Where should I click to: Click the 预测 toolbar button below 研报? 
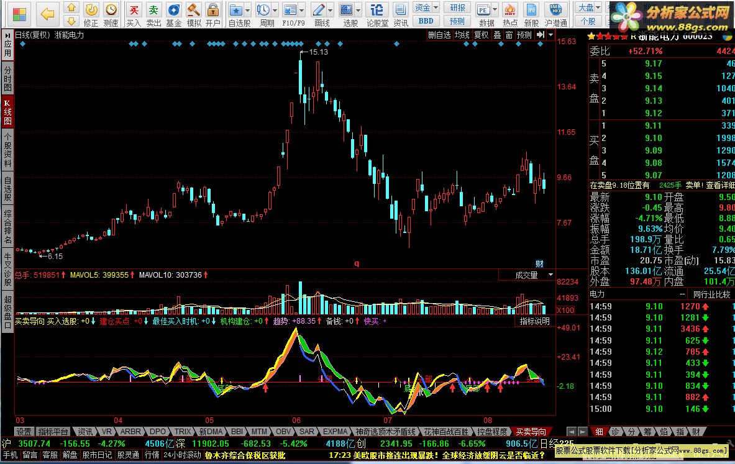[457, 21]
